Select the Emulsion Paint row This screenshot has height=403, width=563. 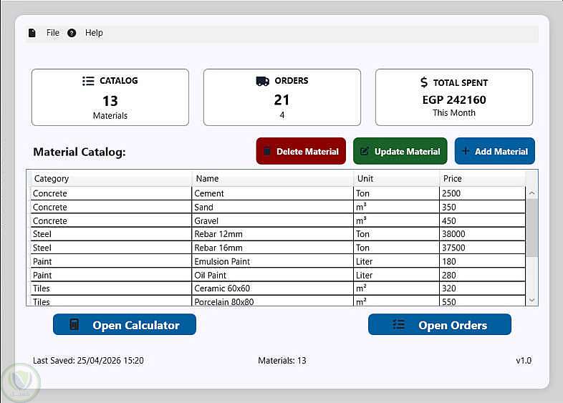click(x=278, y=261)
